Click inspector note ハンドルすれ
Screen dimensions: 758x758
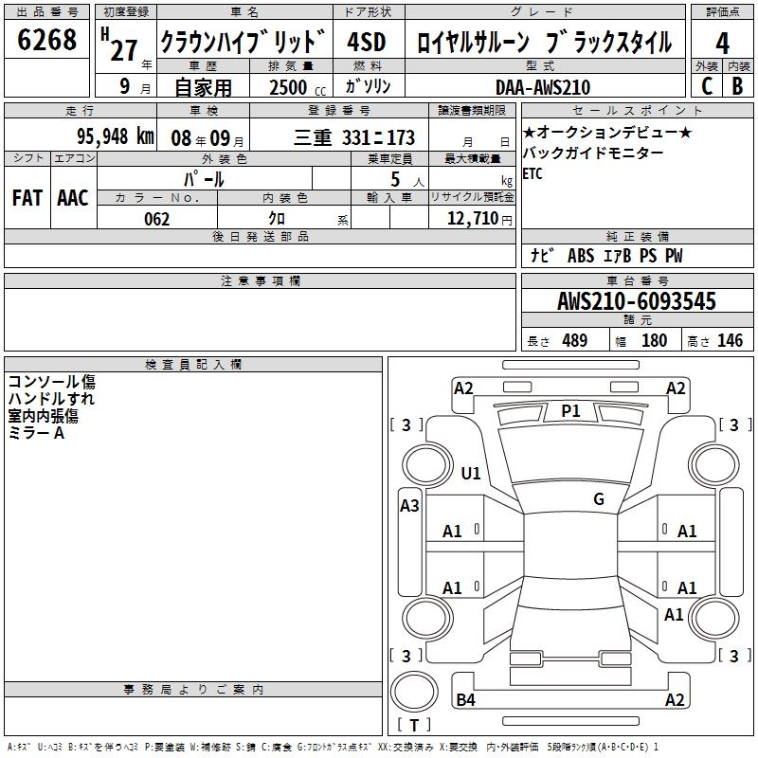[x=51, y=399]
